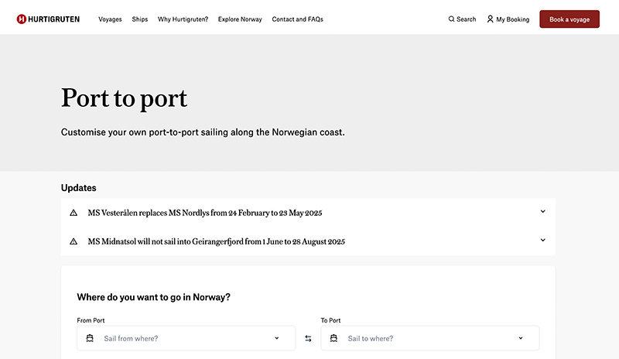Click the My Booking person icon
Image resolution: width=619 pixels, height=359 pixels.
[x=490, y=19]
